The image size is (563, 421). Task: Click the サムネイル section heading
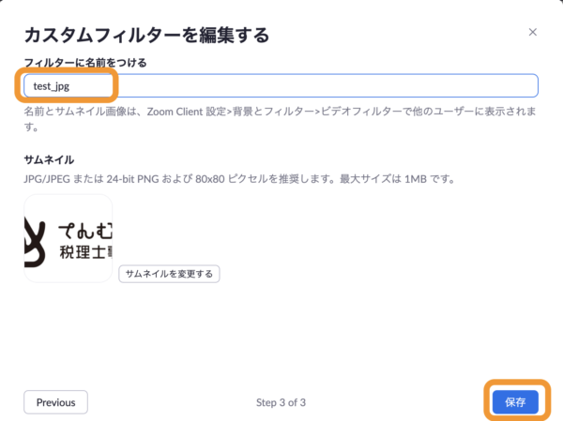[x=49, y=160]
